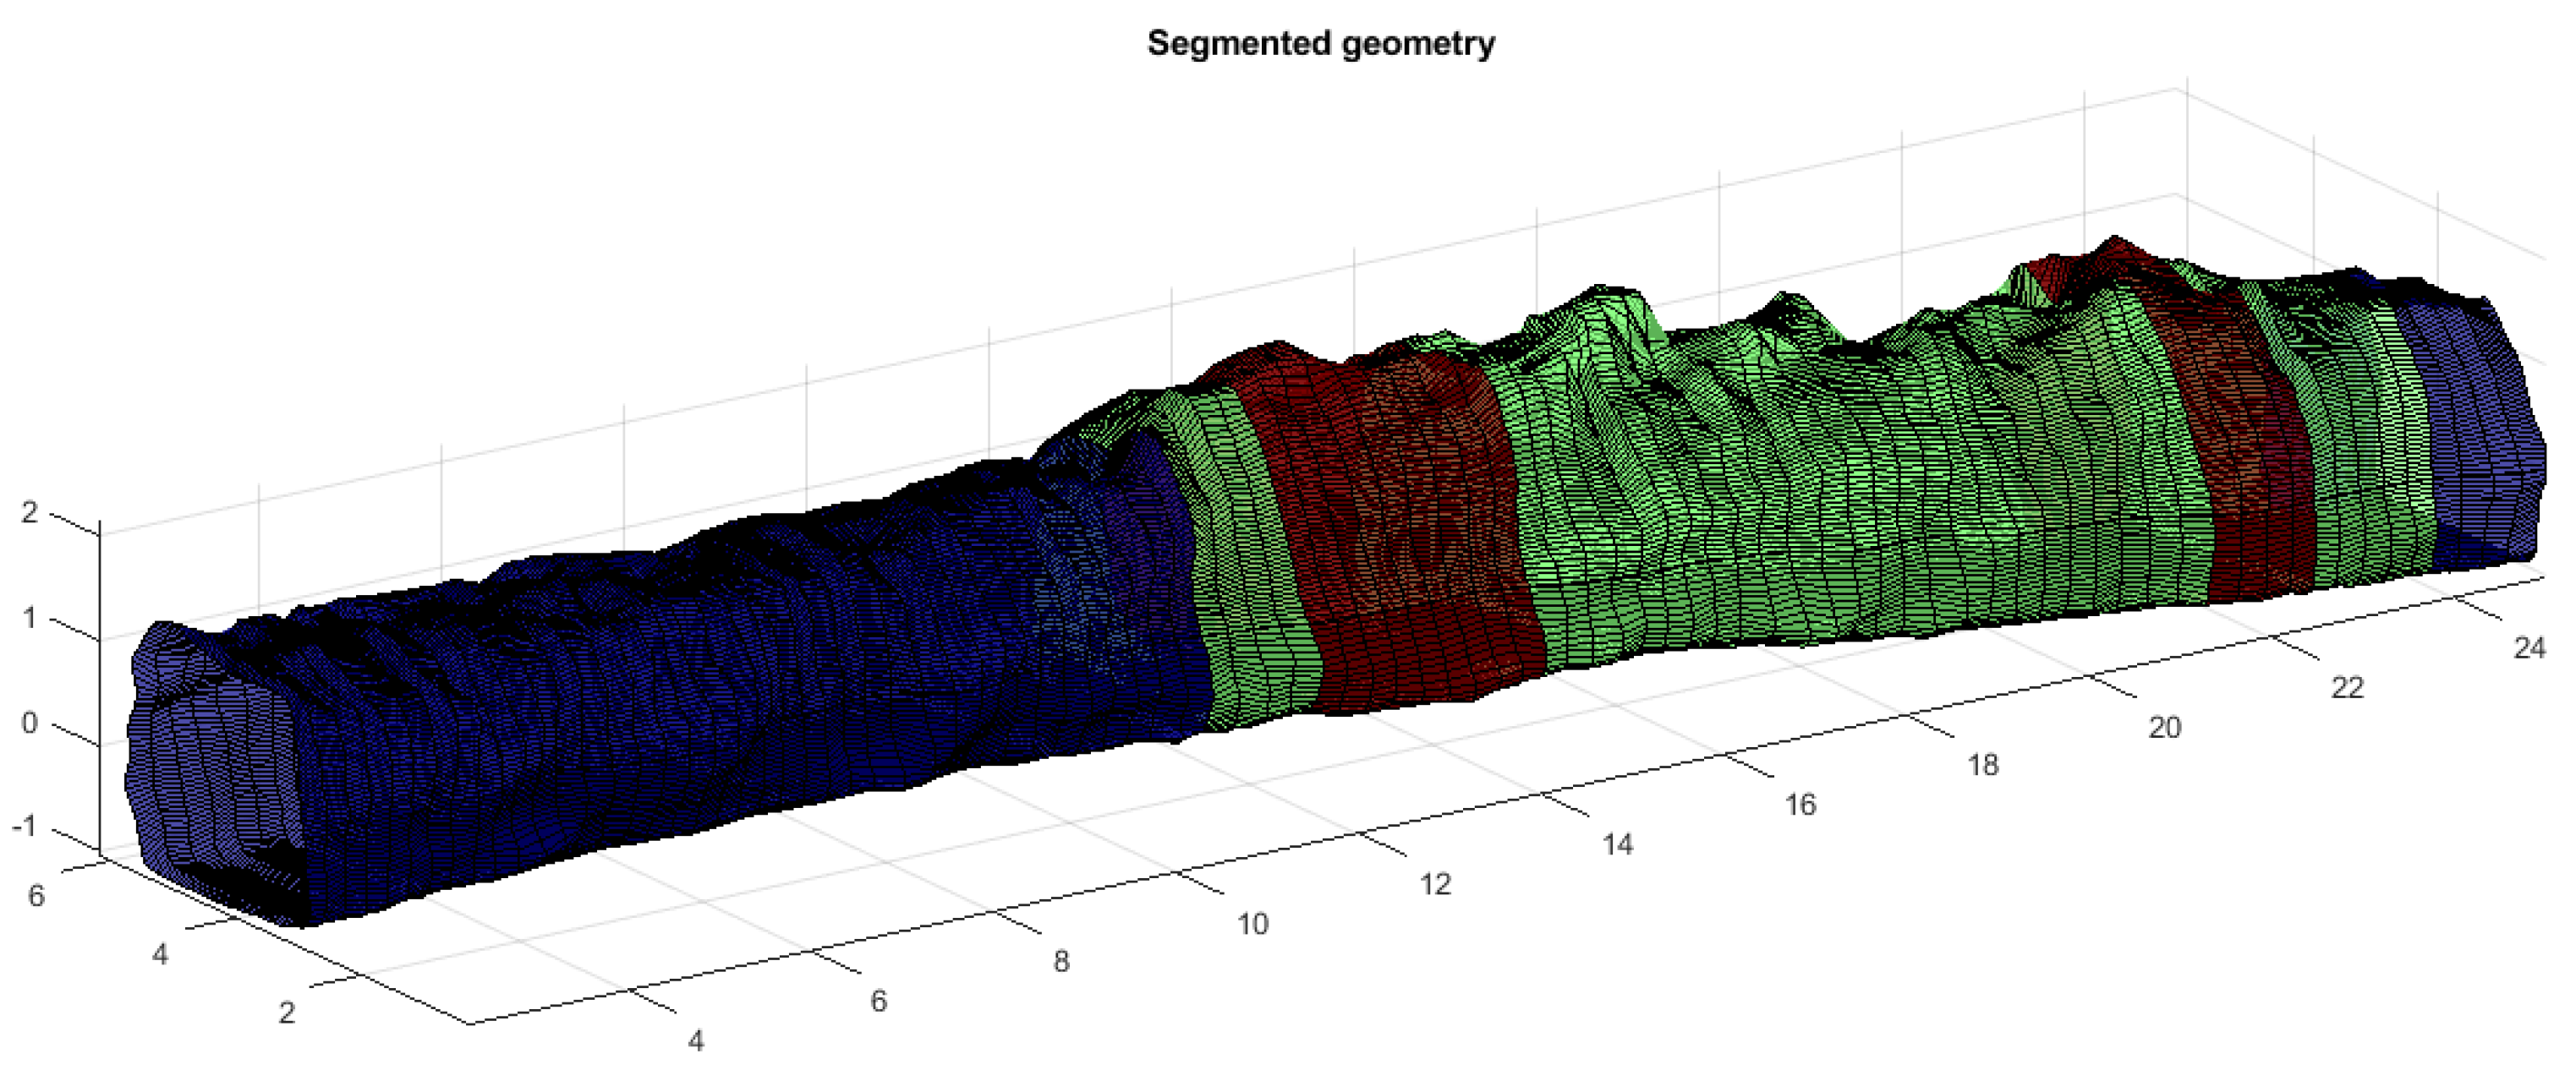Click the axis tick label 8
This screenshot has width=2576, height=1081.
1061,962
